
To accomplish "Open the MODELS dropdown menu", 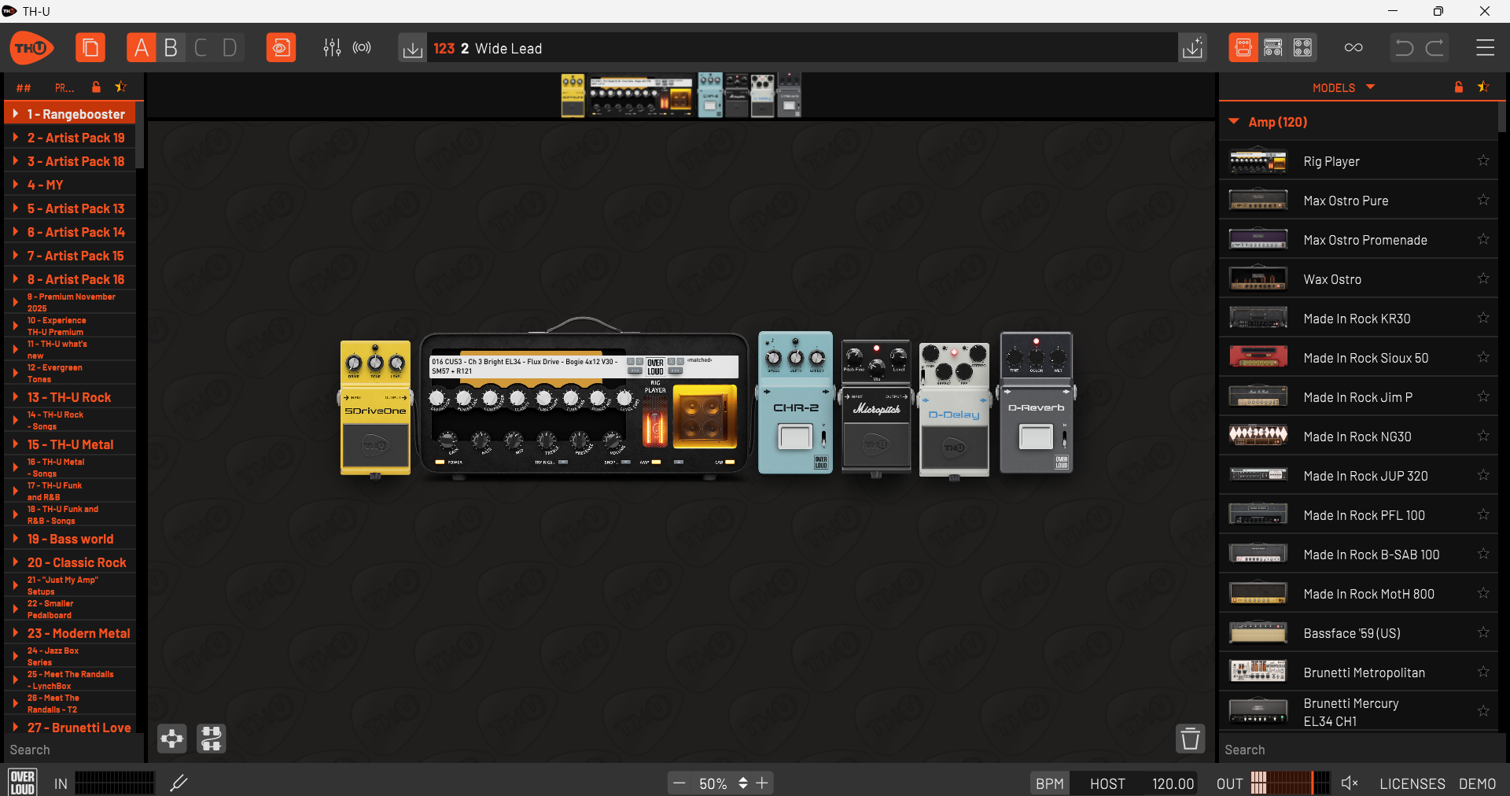I will [1343, 87].
